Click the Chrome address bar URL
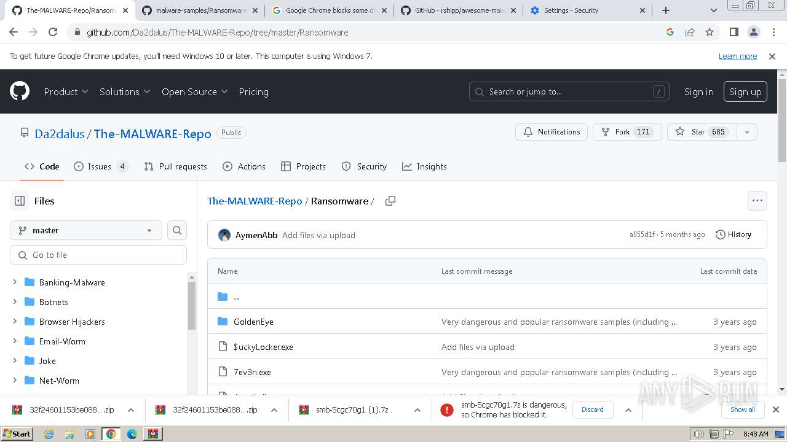The width and height of the screenshot is (787, 442). click(218, 32)
